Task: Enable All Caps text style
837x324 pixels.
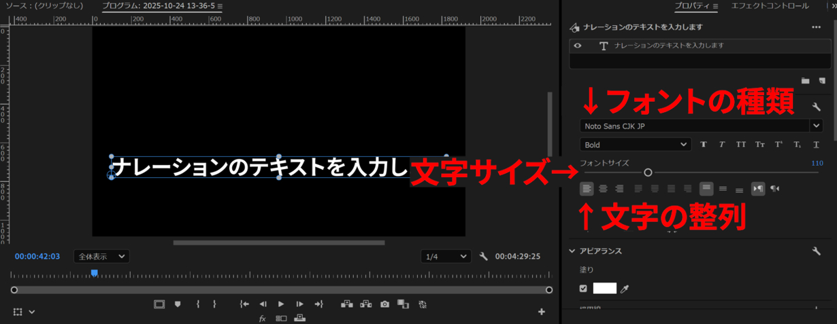Action: click(741, 145)
